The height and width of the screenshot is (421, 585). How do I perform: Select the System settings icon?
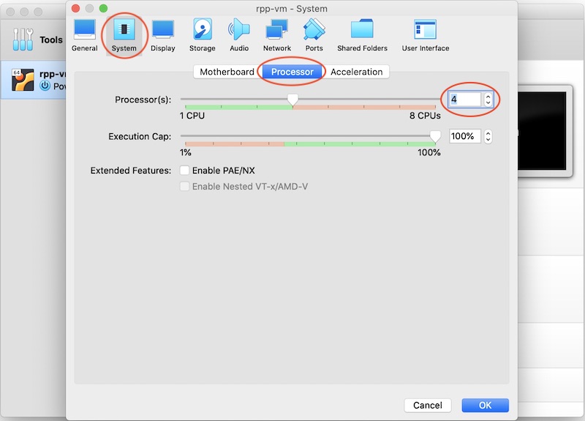point(124,35)
